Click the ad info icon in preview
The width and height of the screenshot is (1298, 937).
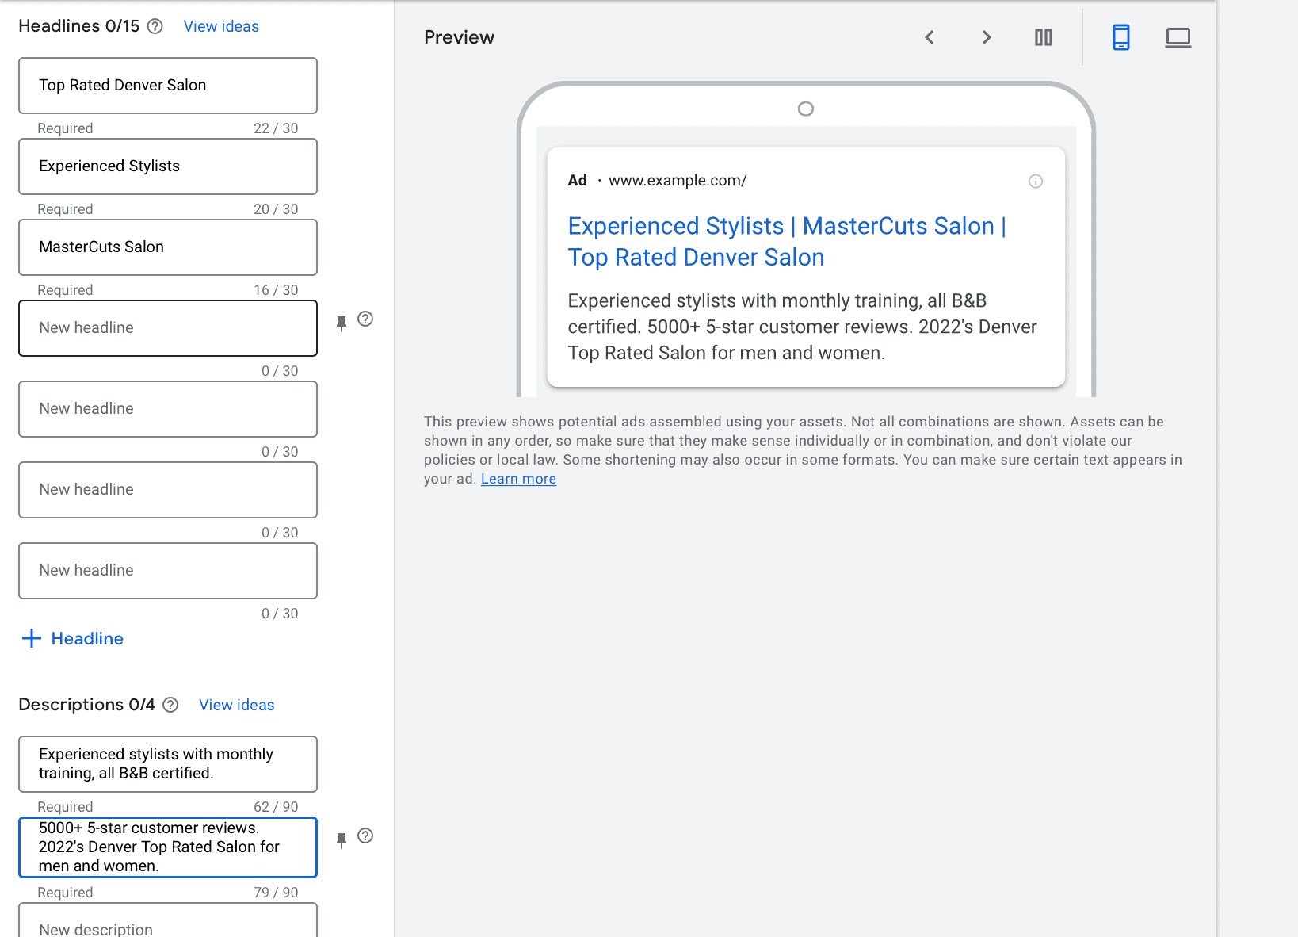click(x=1036, y=182)
